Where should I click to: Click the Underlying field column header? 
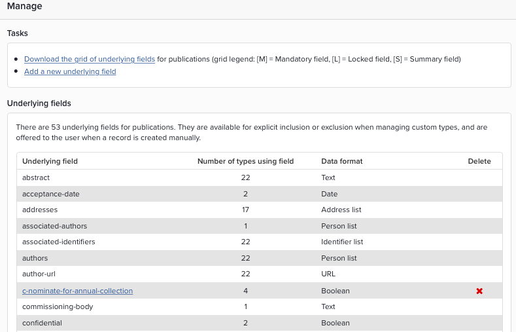pyautogui.click(x=50, y=161)
